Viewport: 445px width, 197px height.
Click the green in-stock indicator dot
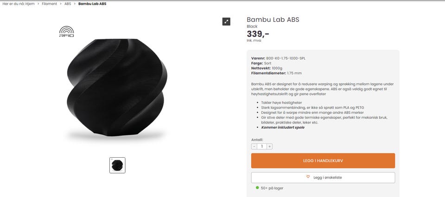(x=257, y=188)
